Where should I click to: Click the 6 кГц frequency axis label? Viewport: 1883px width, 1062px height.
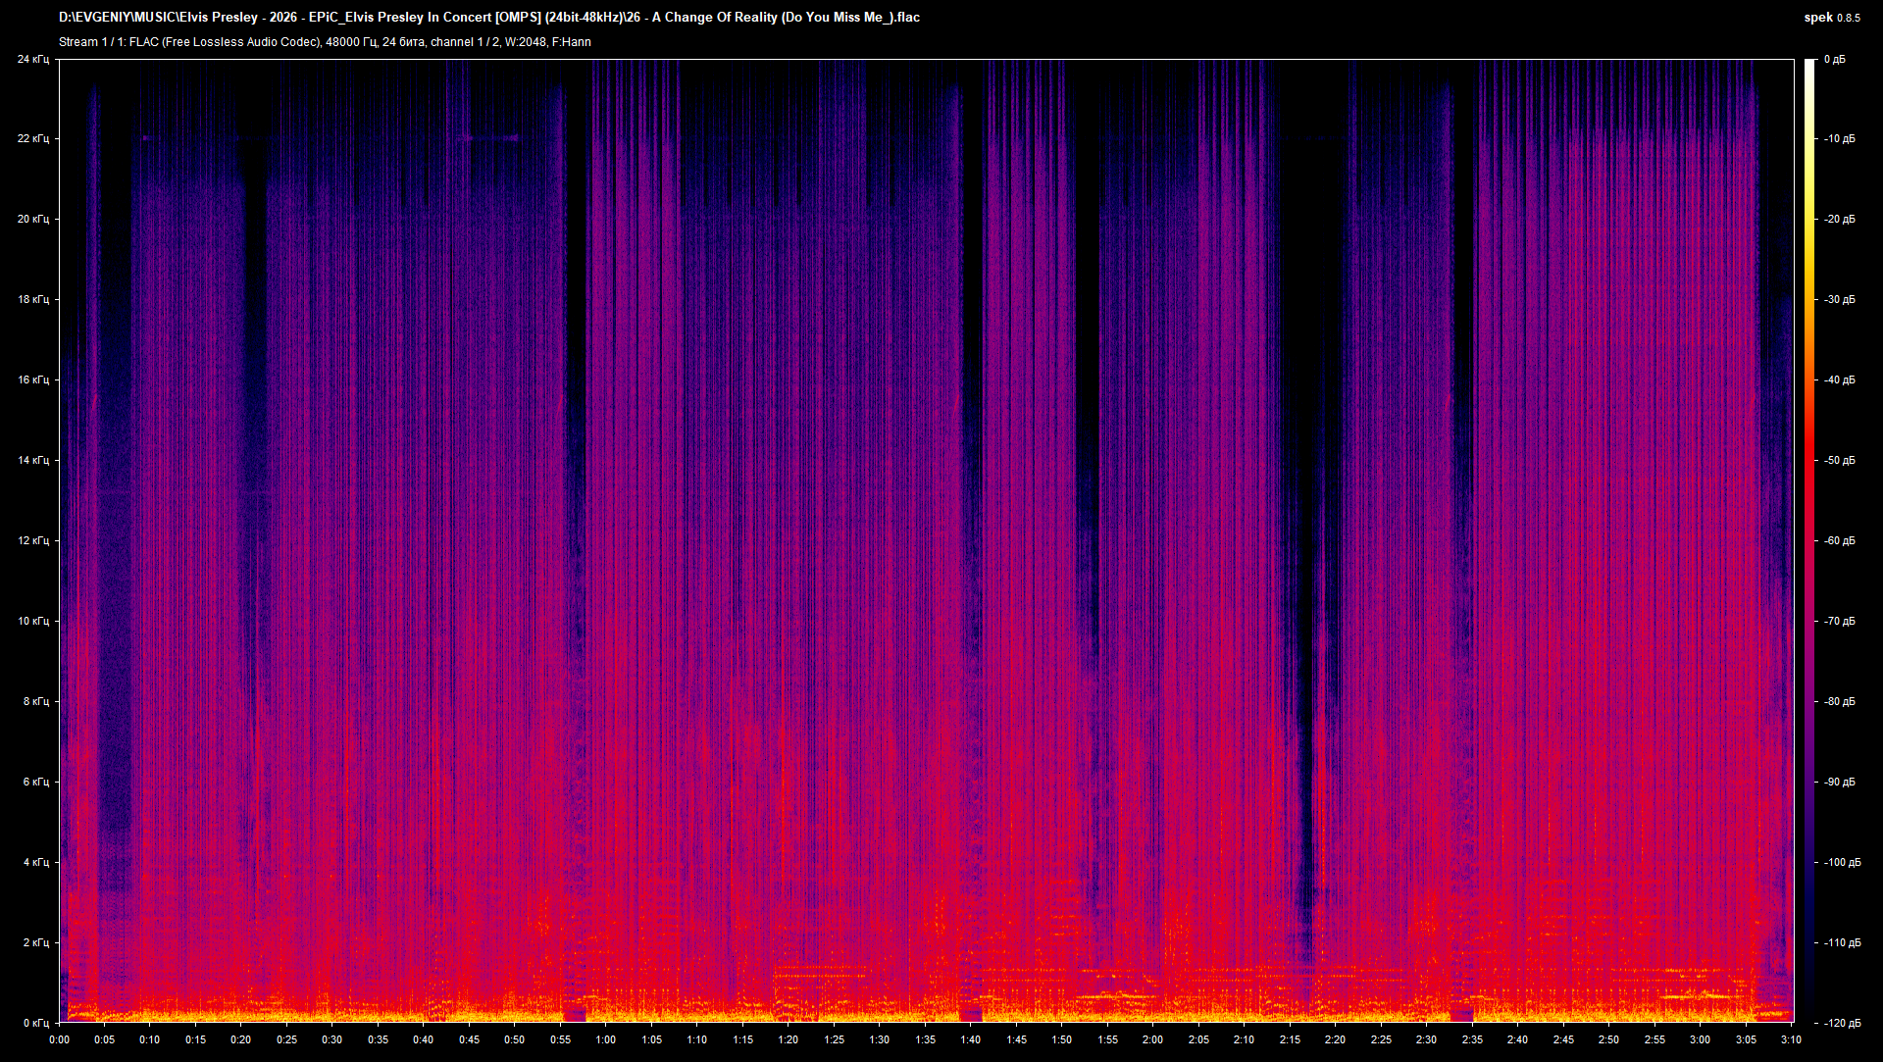coord(36,783)
